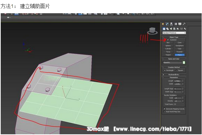Click the Width value field

pyautogui.click(x=178, y=84)
